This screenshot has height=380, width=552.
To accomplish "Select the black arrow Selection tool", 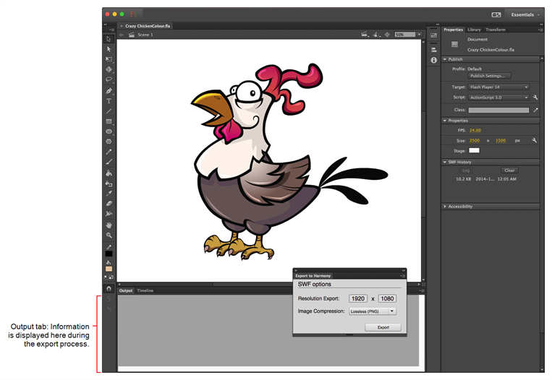I will 109,39.
